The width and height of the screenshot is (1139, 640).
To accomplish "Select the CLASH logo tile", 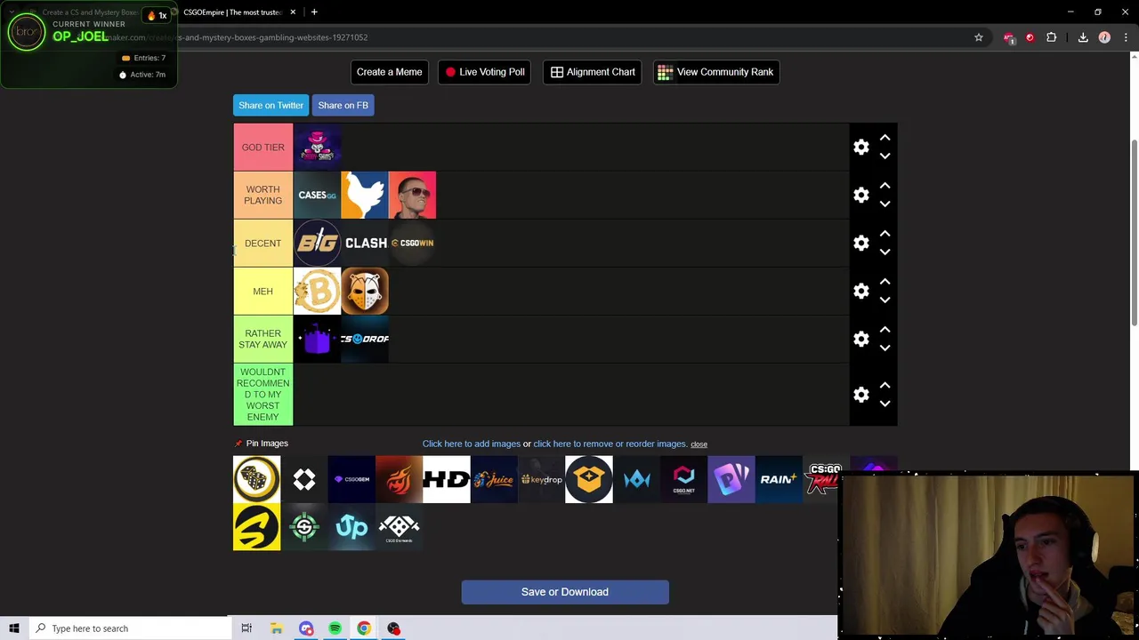I will (364, 243).
